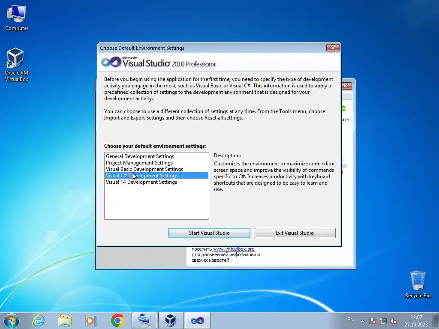Choose Visual C# Development Settings
This screenshot has width=439, height=329.
click(156, 176)
